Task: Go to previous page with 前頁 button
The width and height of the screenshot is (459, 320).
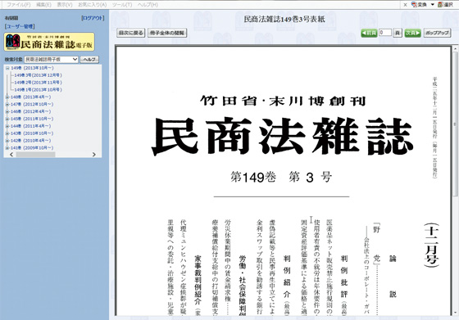Action: tap(369, 33)
